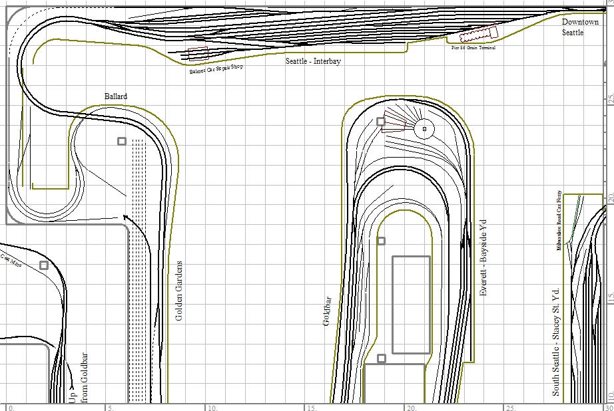Screen dimensions: 614x411
Task: Select the Ballard text label
Action: [116, 96]
